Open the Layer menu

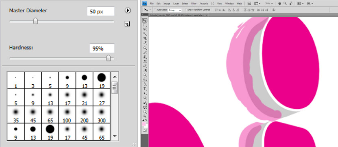click(176, 4)
